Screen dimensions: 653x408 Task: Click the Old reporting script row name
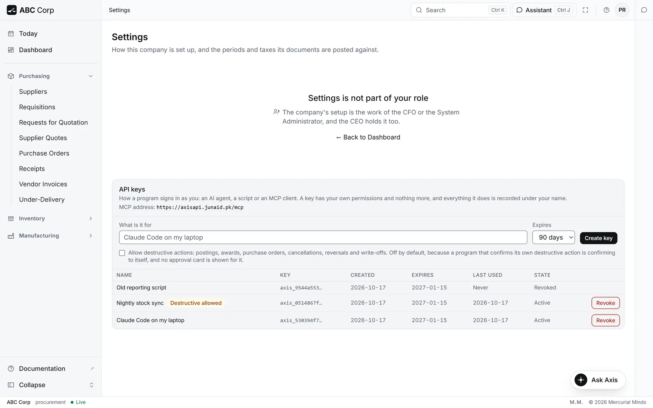coord(141,288)
